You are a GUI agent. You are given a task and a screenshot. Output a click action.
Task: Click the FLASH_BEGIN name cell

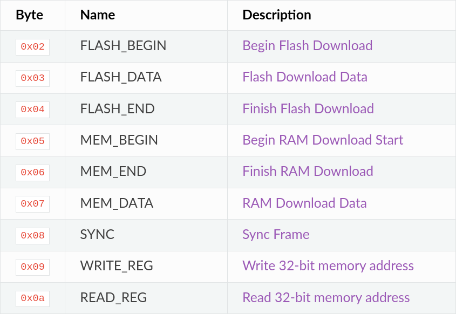[x=123, y=46]
